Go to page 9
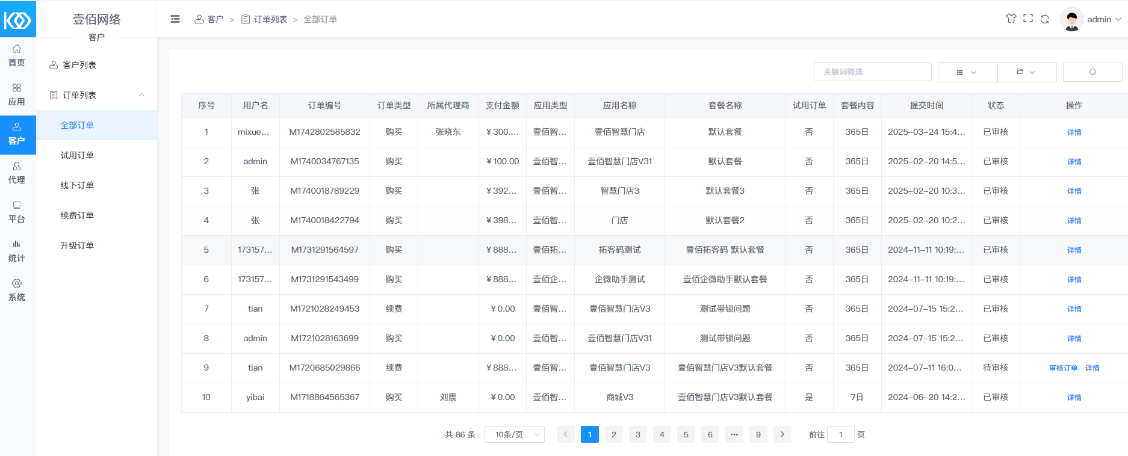The width and height of the screenshot is (1128, 456). pyautogui.click(x=758, y=434)
